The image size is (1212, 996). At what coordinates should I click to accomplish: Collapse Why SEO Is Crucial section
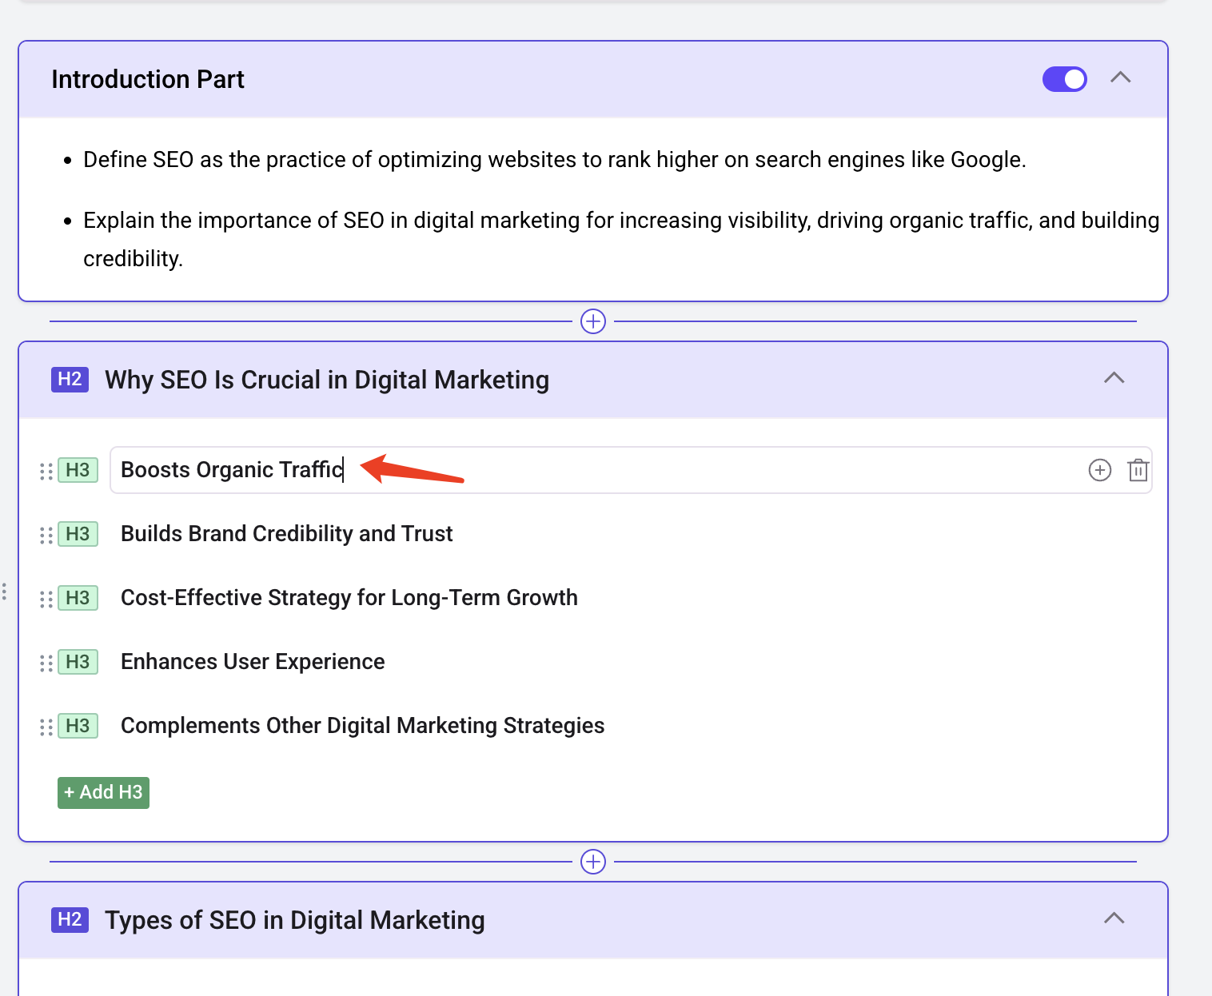point(1114,378)
